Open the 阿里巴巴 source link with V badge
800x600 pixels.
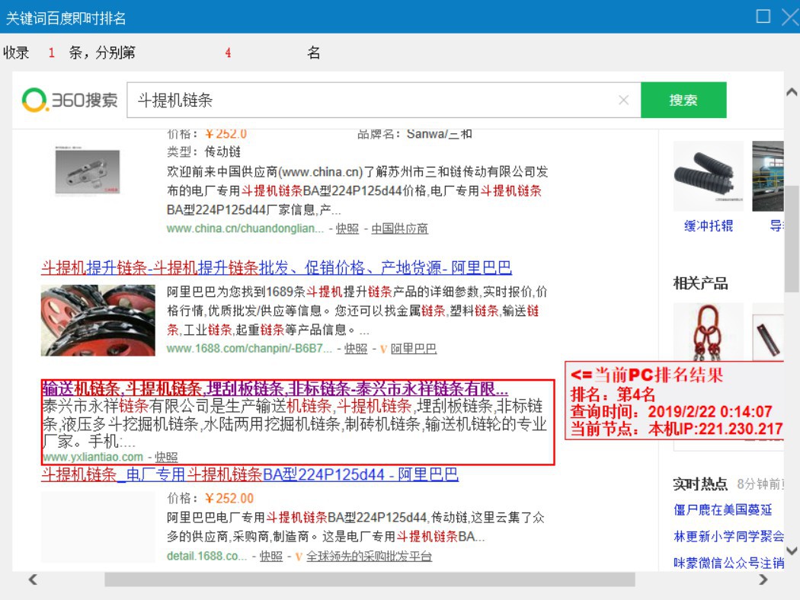(413, 349)
